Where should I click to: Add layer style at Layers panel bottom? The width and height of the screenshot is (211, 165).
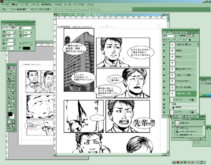pyautogui.click(x=170, y=116)
